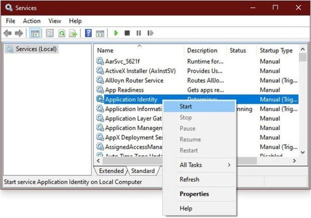Choose Help in the context menu
This screenshot has width=311, height=218.
coord(199,208)
